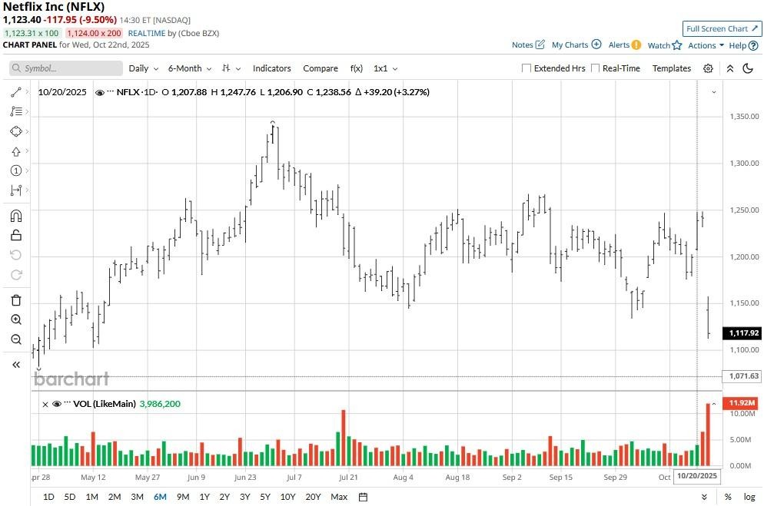Open chart settings gear

tap(708, 68)
